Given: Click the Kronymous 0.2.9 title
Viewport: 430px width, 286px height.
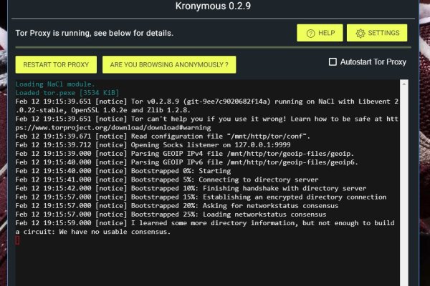Looking at the screenshot, I should pyautogui.click(x=214, y=6).
